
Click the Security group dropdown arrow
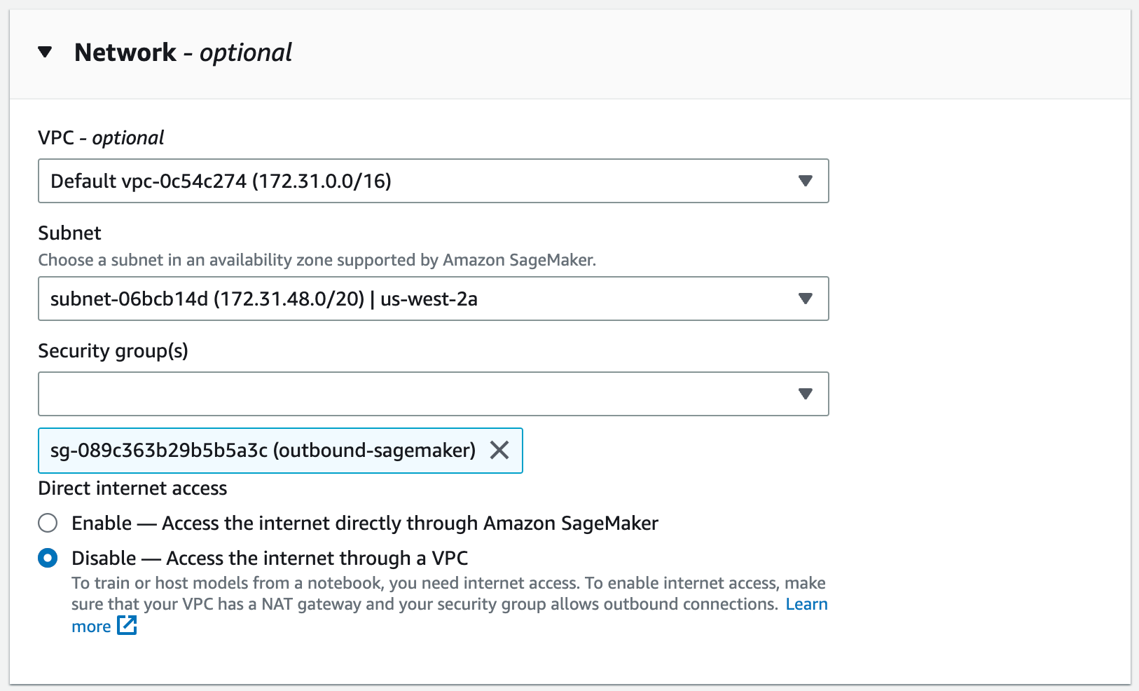pos(806,394)
